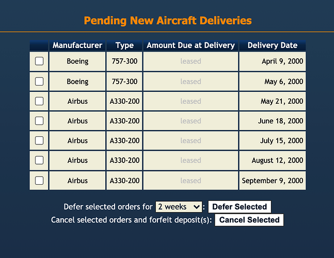Click the Cancel Selected button
Viewport: 334px width, 258px height.
coord(249,220)
